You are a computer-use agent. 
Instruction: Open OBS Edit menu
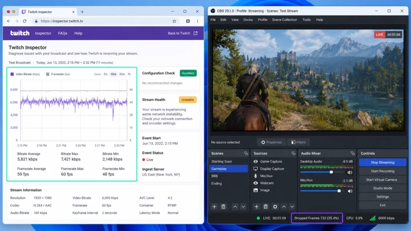pyautogui.click(x=223, y=20)
